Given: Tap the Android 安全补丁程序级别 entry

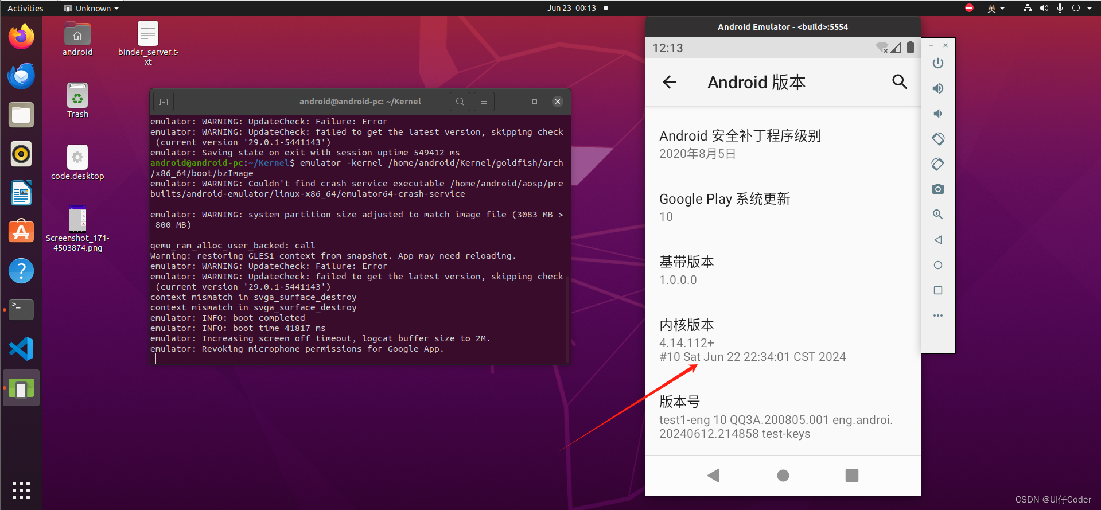Looking at the screenshot, I should (x=783, y=144).
